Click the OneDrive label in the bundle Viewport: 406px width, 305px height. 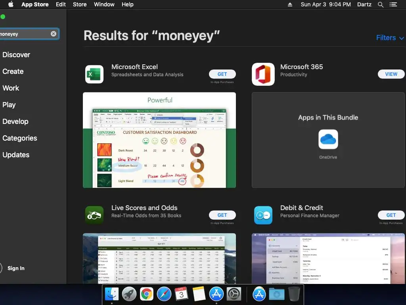click(328, 157)
